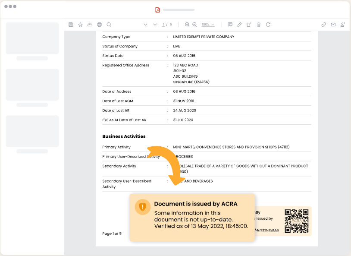
Task: Star this document as favorite
Action: click(x=80, y=25)
